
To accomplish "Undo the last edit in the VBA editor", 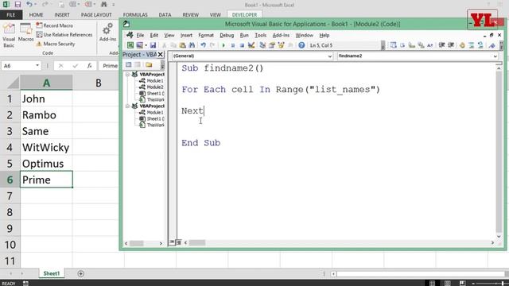I will (x=204, y=45).
